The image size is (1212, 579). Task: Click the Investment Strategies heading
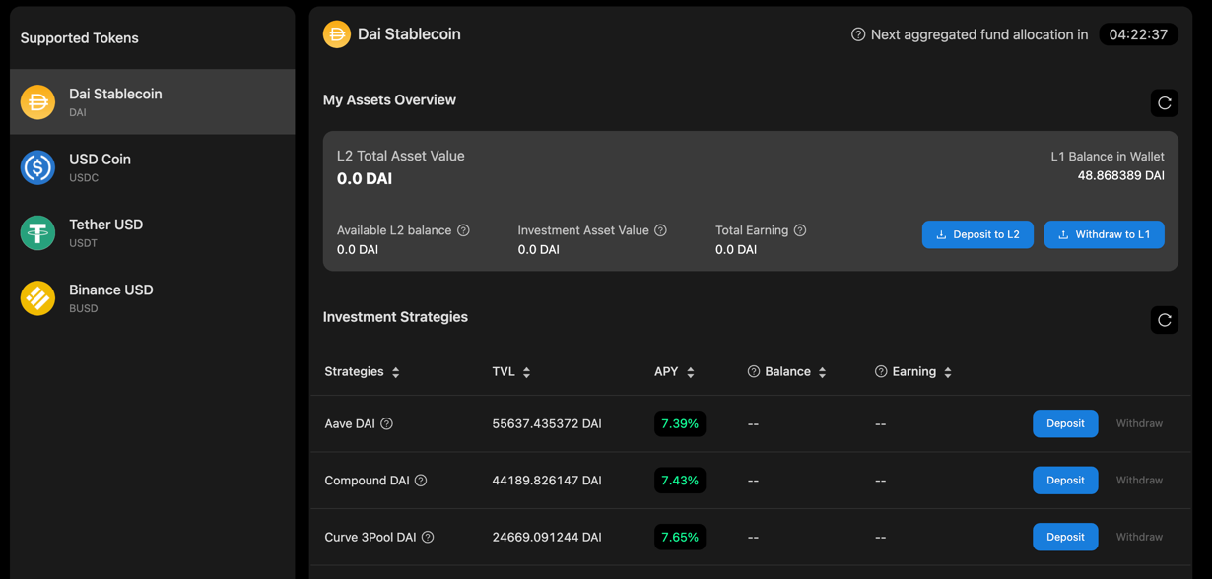[x=395, y=317]
